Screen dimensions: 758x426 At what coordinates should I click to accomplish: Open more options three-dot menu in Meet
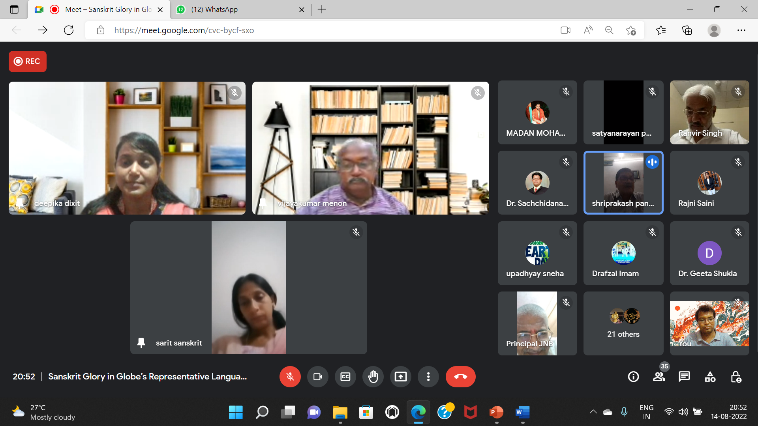[x=428, y=377]
